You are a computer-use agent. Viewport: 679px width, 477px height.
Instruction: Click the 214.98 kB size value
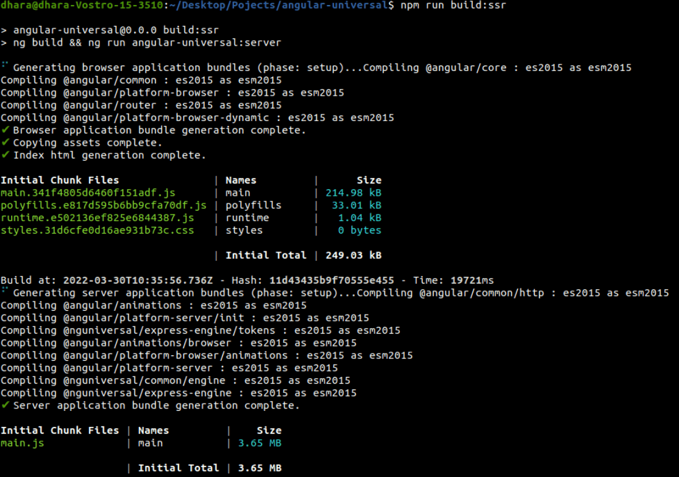353,193
